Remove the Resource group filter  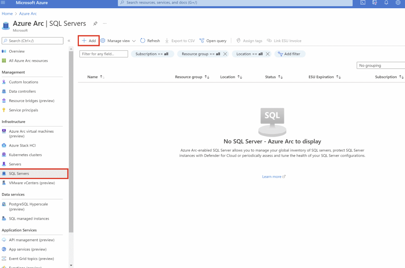(x=225, y=54)
